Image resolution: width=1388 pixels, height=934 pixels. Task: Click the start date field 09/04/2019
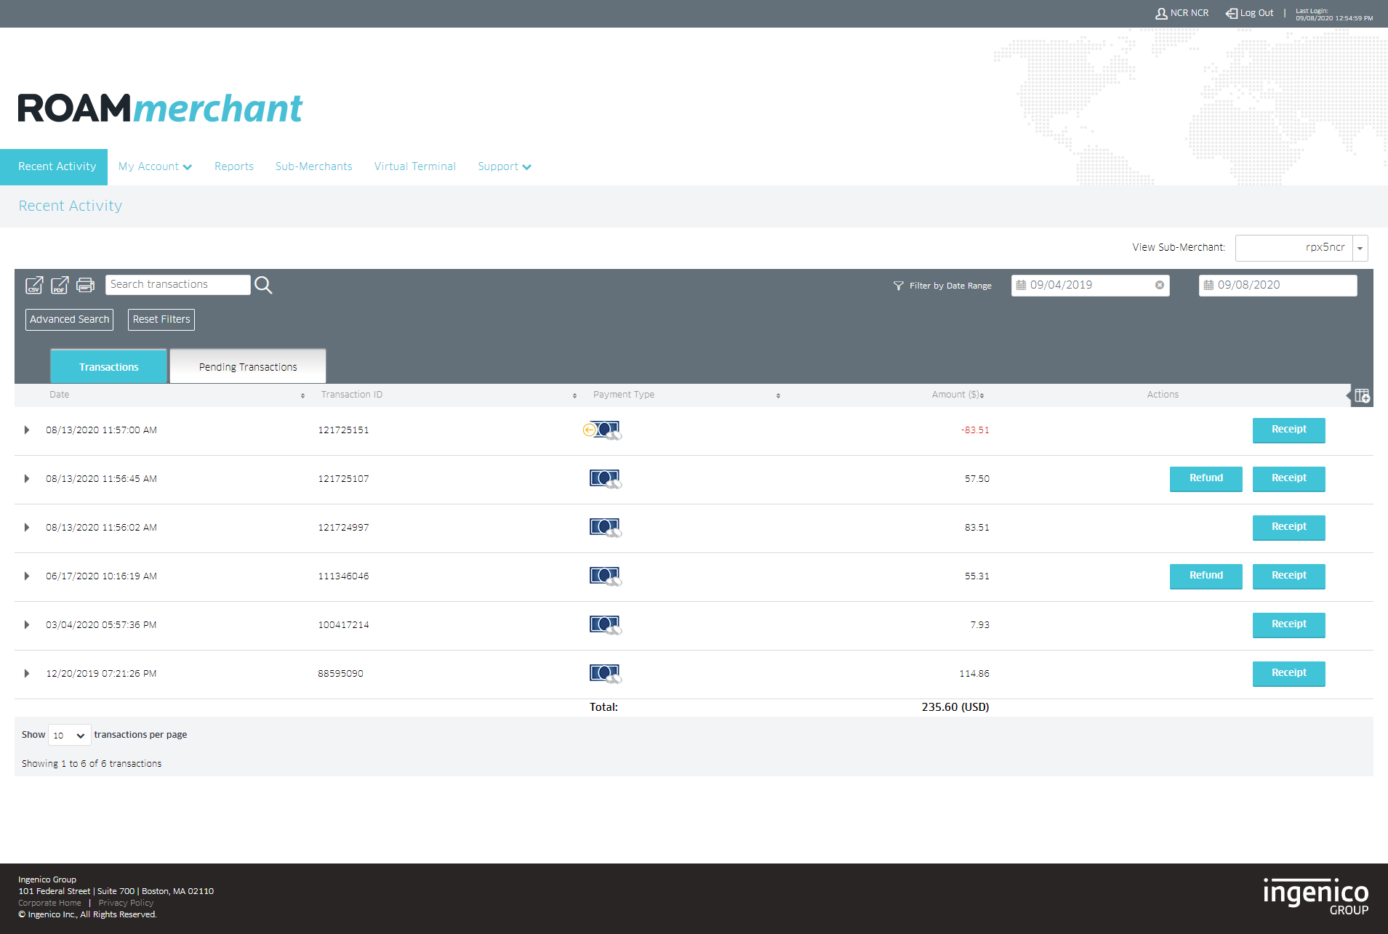click(1091, 286)
